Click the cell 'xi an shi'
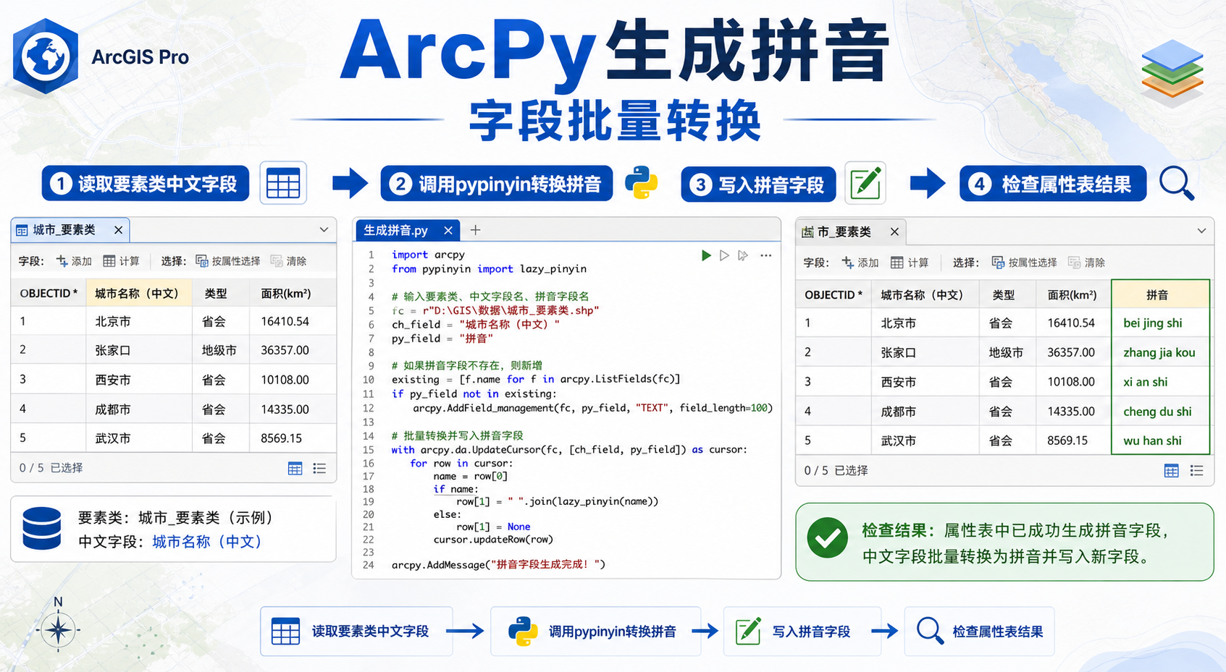 tap(1160, 382)
